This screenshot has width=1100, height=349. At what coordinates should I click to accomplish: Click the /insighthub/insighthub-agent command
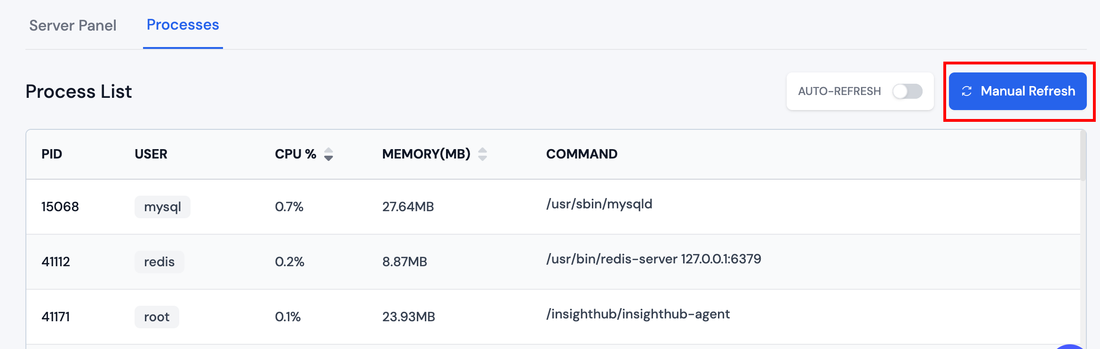[x=638, y=314]
